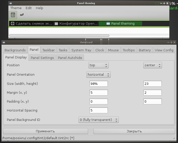Screen dimensions: 178x143
Task: Open the Help menu
Action: click(39, 8)
